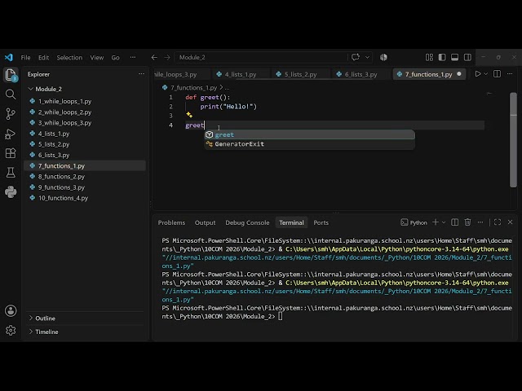Open the Testing flask view

pos(11,173)
